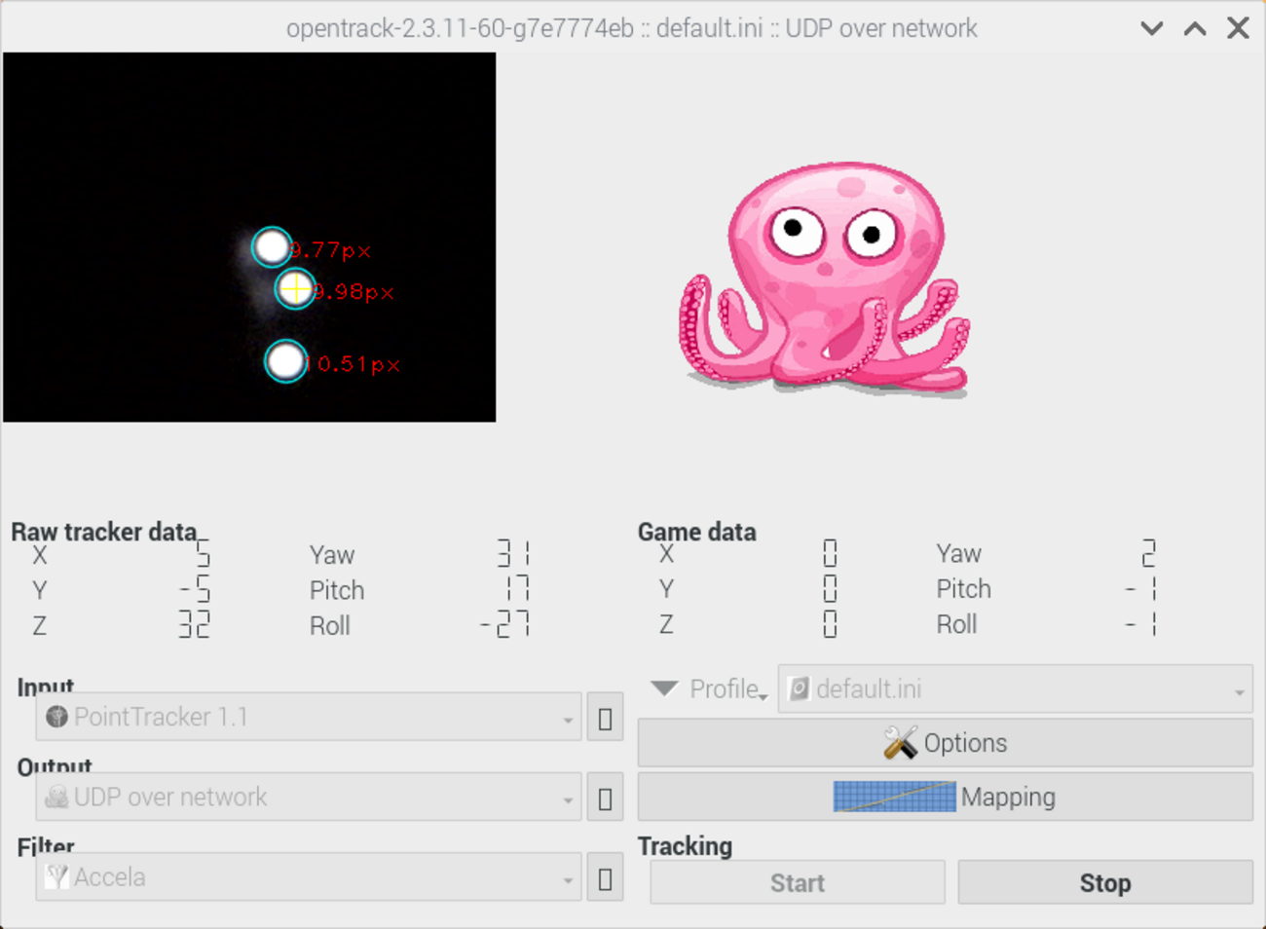The width and height of the screenshot is (1266, 929).
Task: Open the Mapping curve editor
Action: click(x=945, y=798)
